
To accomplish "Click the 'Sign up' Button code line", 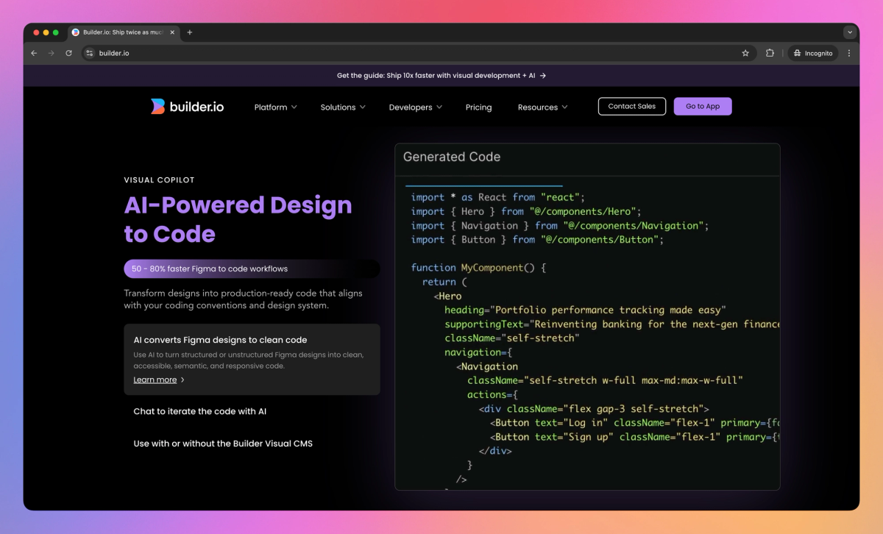I will [x=634, y=437].
